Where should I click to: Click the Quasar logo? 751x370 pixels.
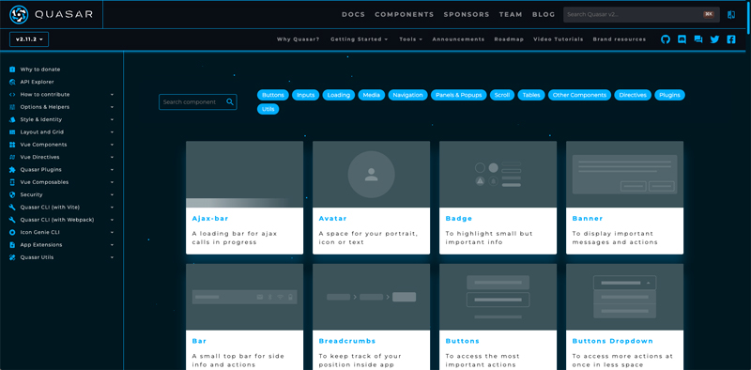coord(52,14)
